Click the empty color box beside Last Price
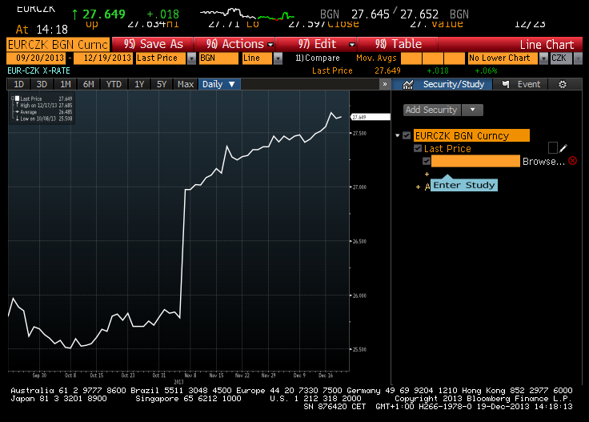Screen dimensions: 589x422 [552, 148]
